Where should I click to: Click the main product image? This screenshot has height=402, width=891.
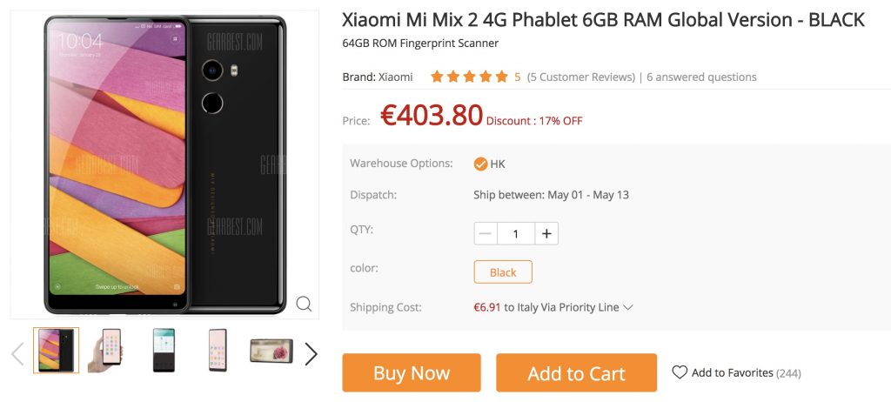(164, 164)
